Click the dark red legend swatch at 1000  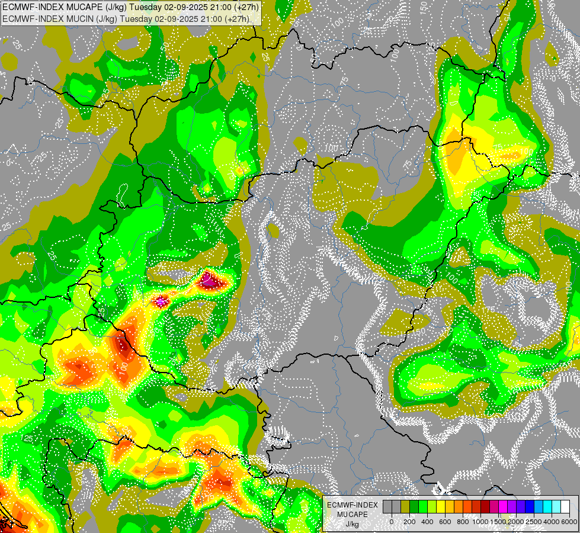tap(485, 506)
